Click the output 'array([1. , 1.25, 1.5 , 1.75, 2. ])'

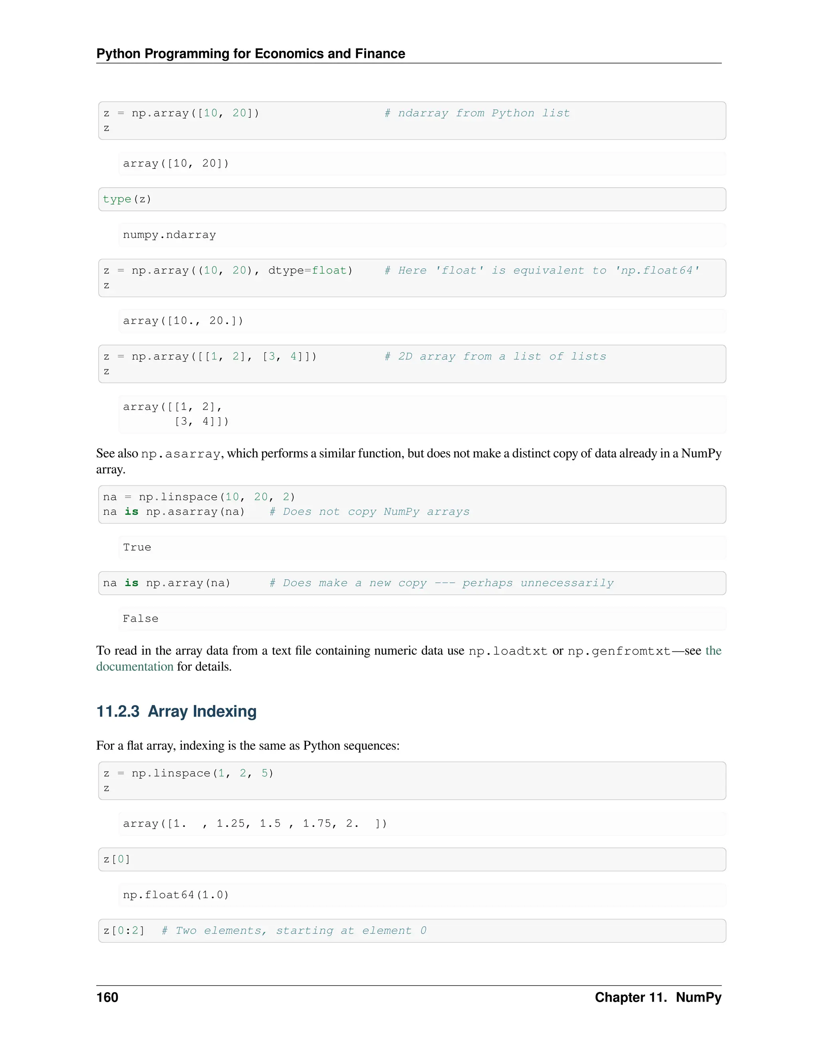(x=255, y=824)
